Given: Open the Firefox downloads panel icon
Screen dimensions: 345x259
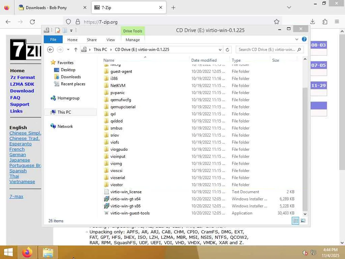Looking at the screenshot, I should click(312, 22).
